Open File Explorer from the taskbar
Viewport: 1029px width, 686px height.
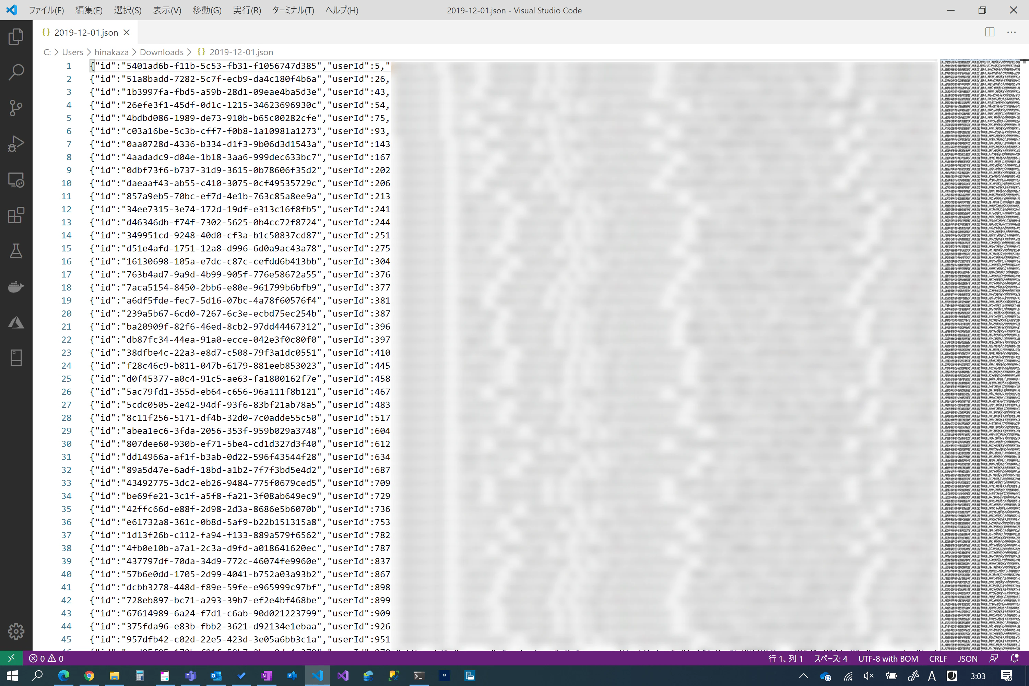tap(114, 675)
